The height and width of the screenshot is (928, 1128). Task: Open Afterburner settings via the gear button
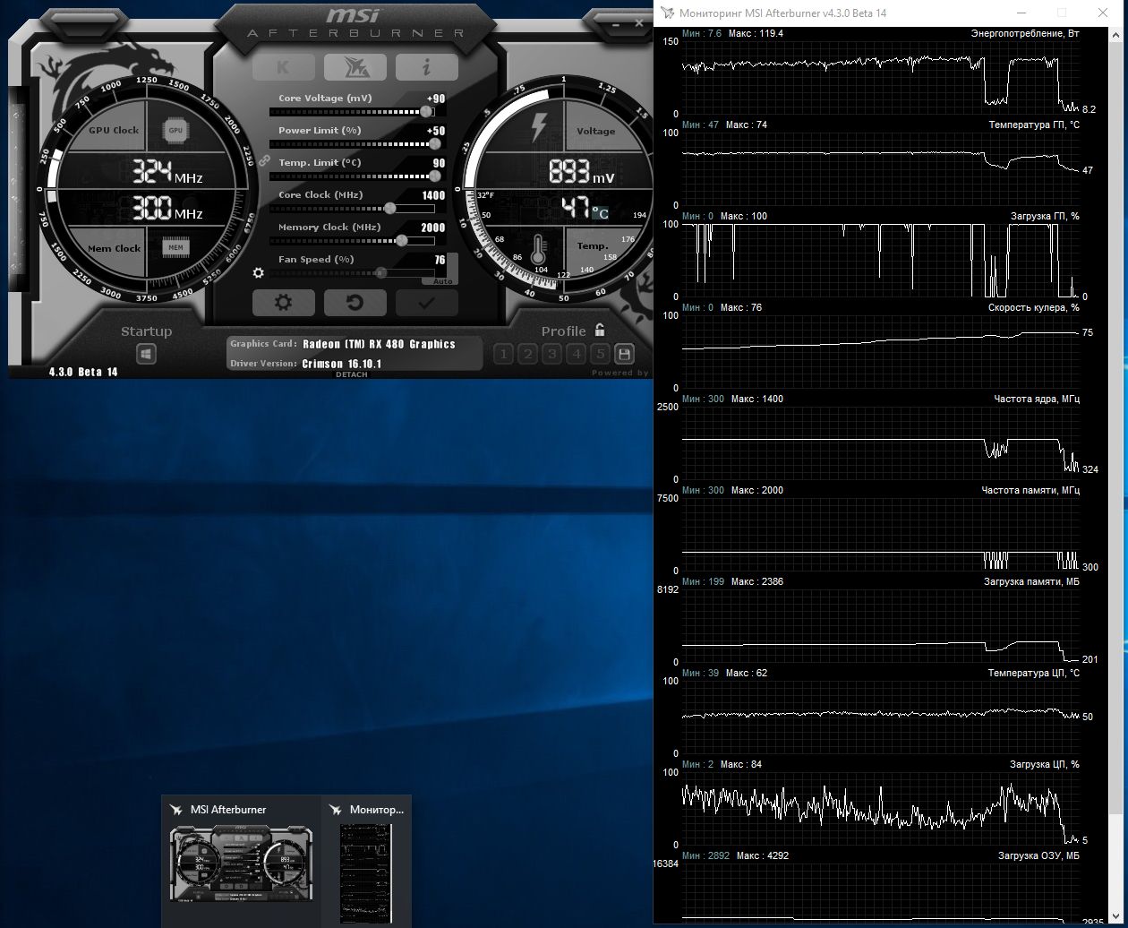283,303
